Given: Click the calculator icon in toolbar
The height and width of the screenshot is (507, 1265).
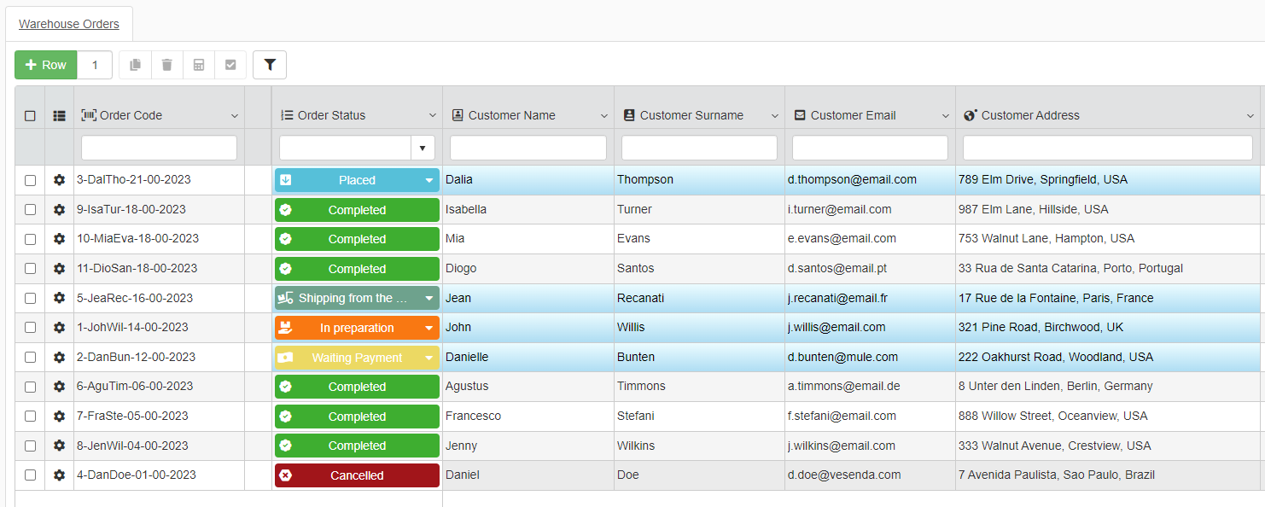Looking at the screenshot, I should pyautogui.click(x=199, y=65).
